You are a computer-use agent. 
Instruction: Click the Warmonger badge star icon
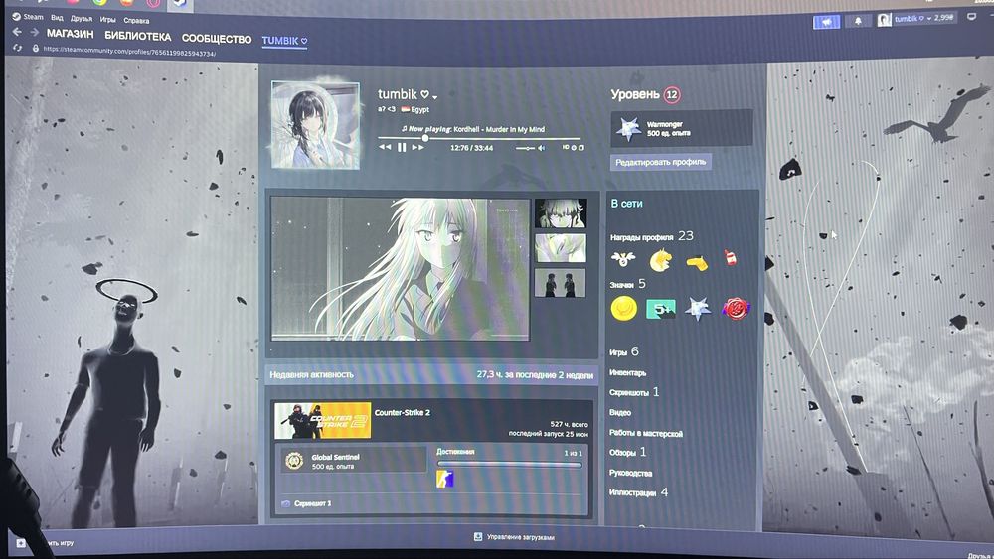tap(629, 128)
